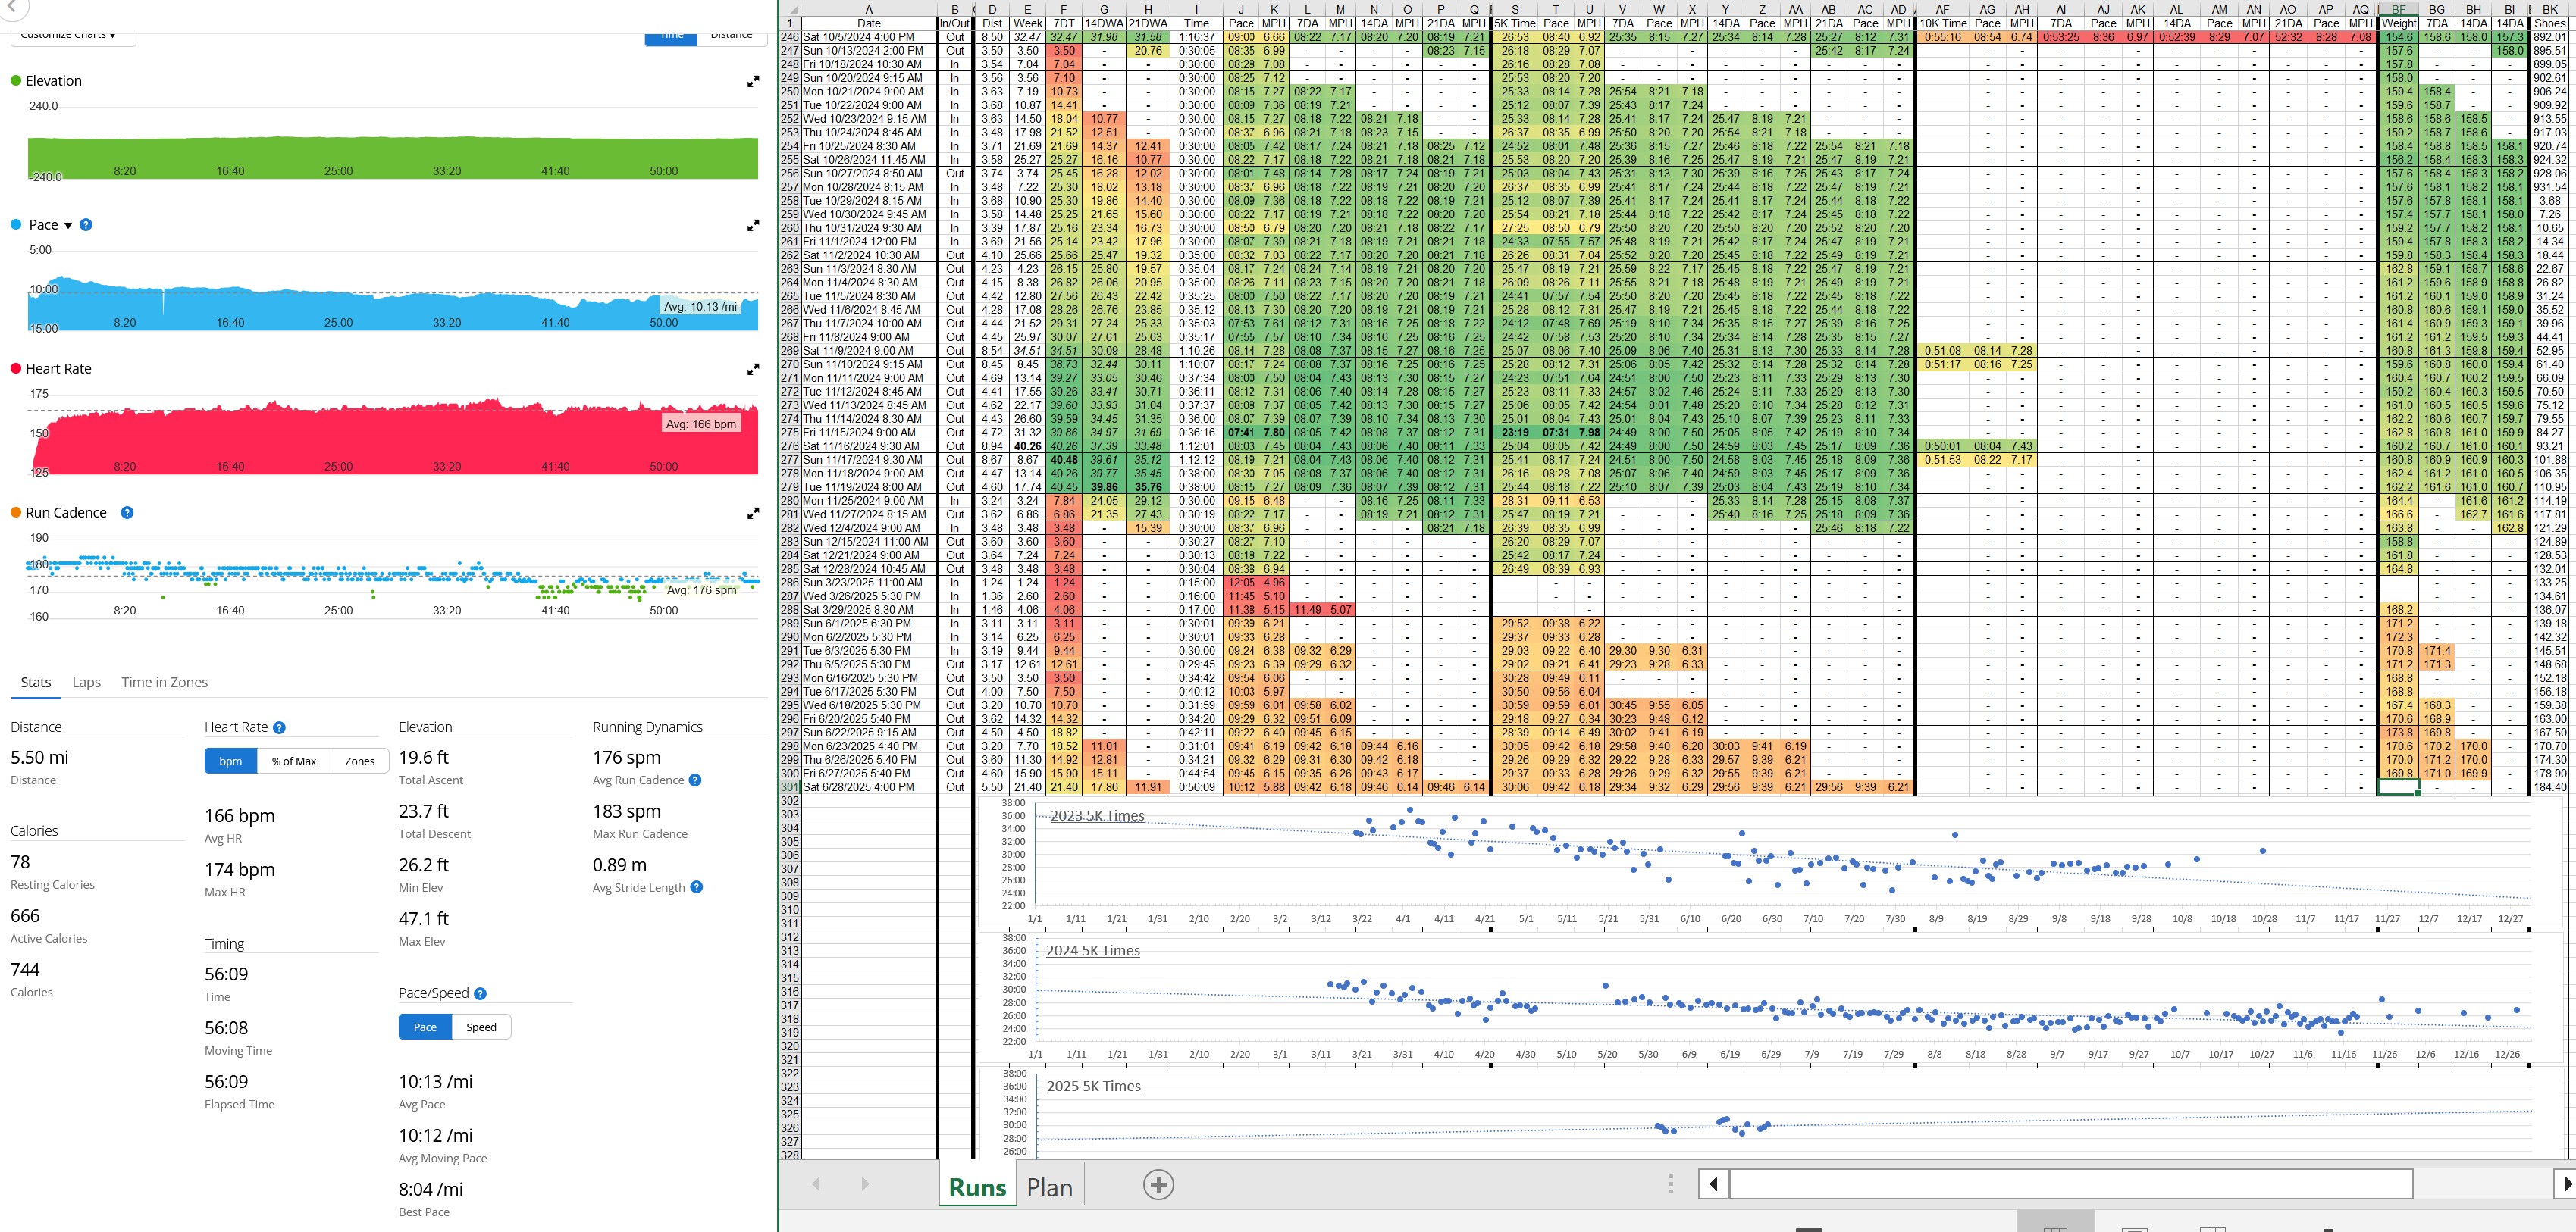Switch to the Plan sheet tab
Screen dimensions: 2576x1232
[1050, 1187]
